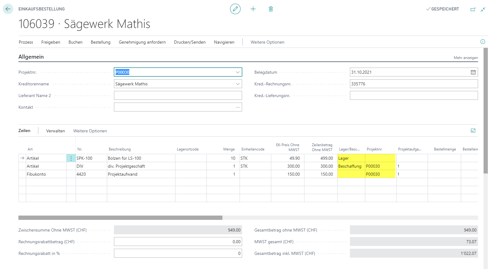Click the Nr. cell 4420

tap(91, 174)
